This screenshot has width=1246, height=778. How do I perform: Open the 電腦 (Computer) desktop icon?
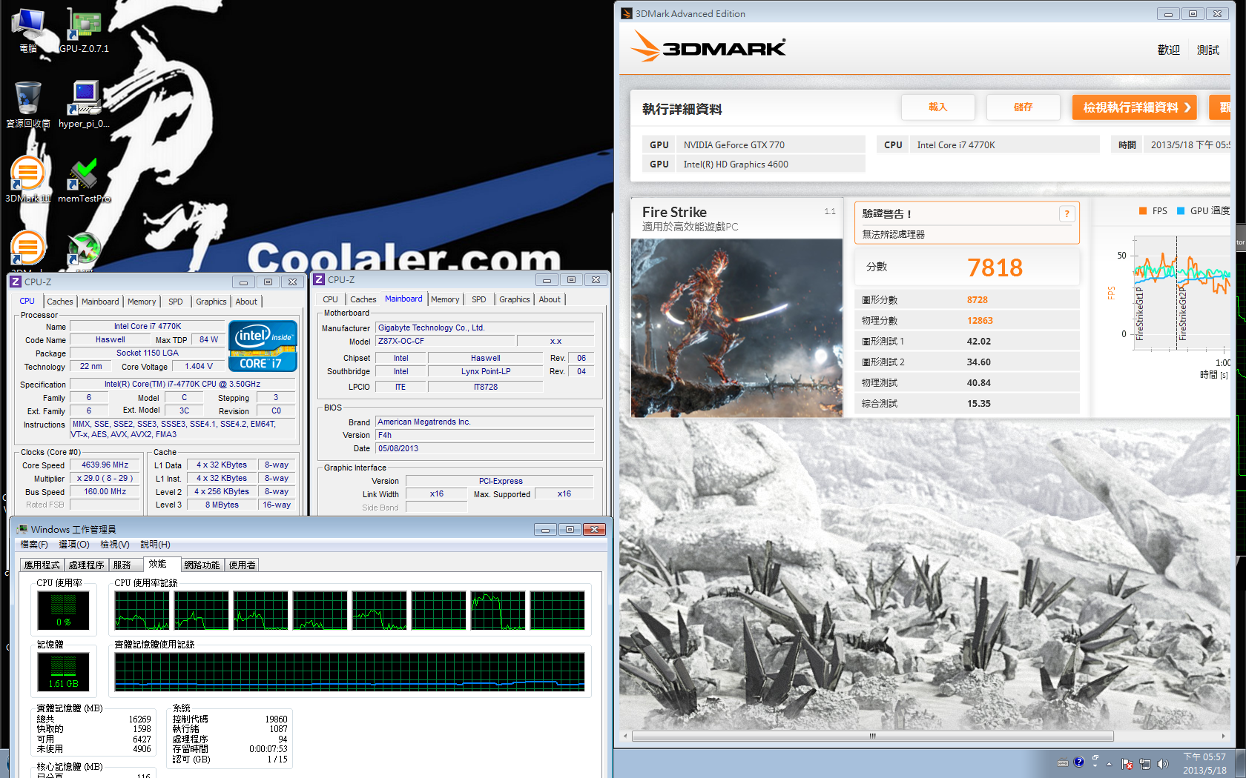pyautogui.click(x=28, y=30)
